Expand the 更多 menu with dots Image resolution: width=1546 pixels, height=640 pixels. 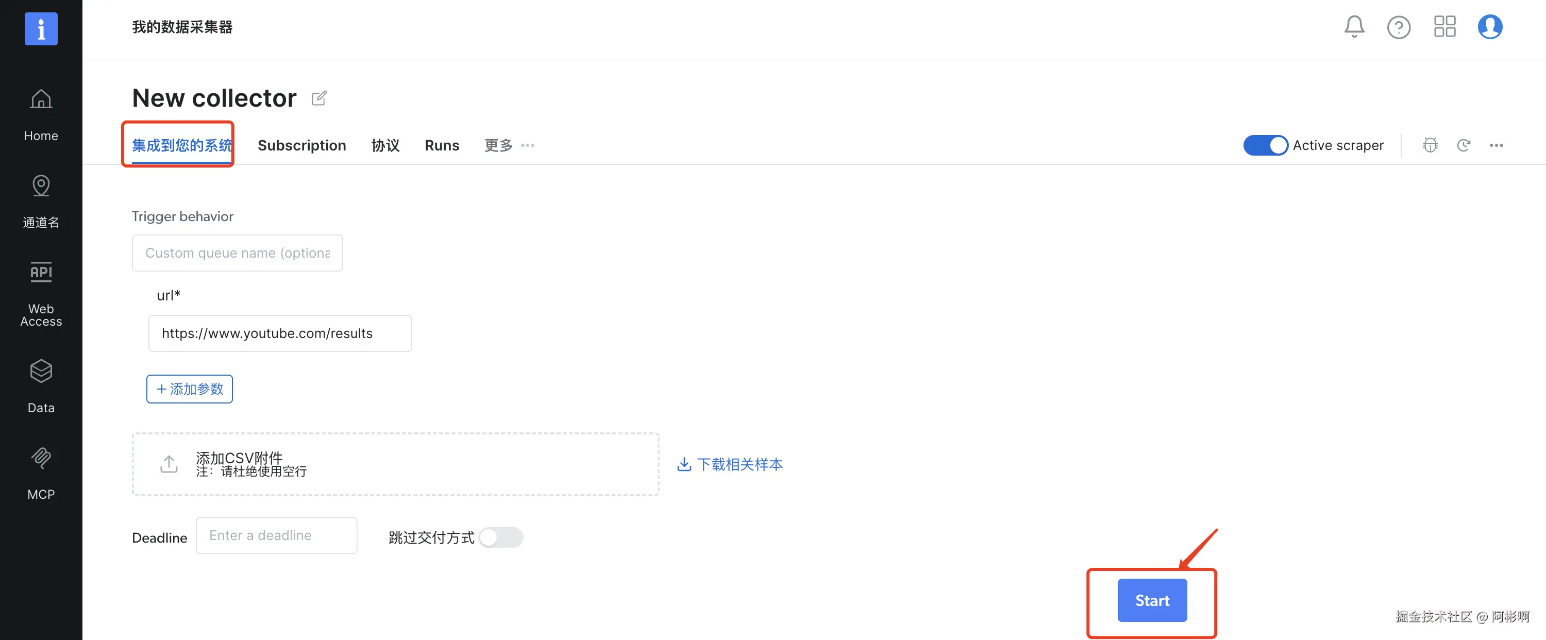coord(509,145)
